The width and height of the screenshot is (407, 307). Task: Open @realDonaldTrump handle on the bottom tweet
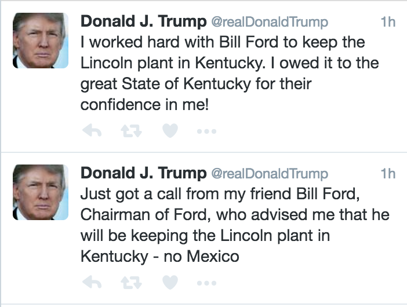tap(268, 174)
